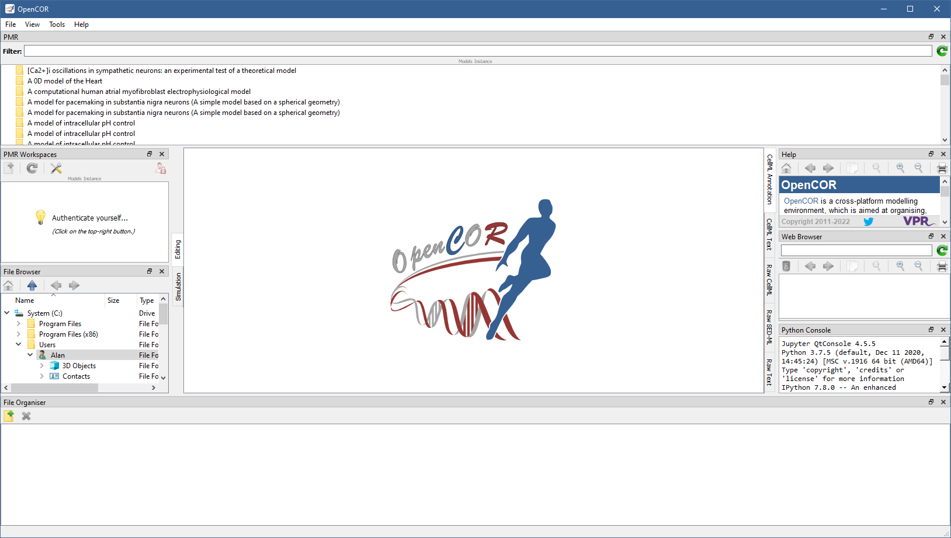Add new folder in File Organiser

pyautogui.click(x=9, y=416)
